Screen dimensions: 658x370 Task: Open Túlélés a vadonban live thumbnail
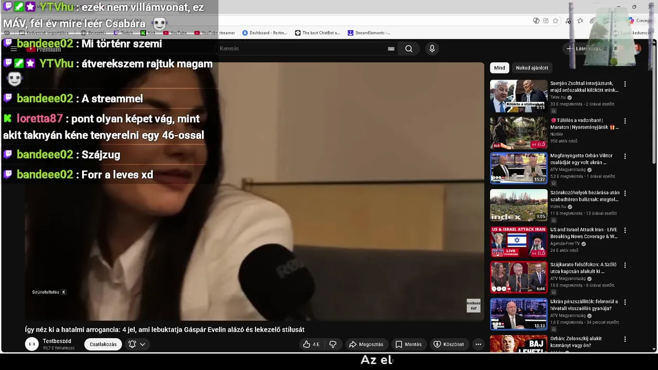coord(519,133)
